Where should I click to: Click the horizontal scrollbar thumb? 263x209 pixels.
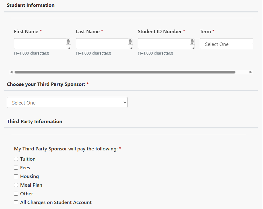click(125, 72)
